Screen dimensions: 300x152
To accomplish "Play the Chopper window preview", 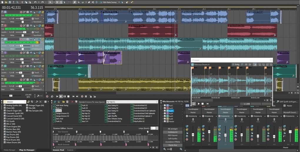I will point(199,104).
